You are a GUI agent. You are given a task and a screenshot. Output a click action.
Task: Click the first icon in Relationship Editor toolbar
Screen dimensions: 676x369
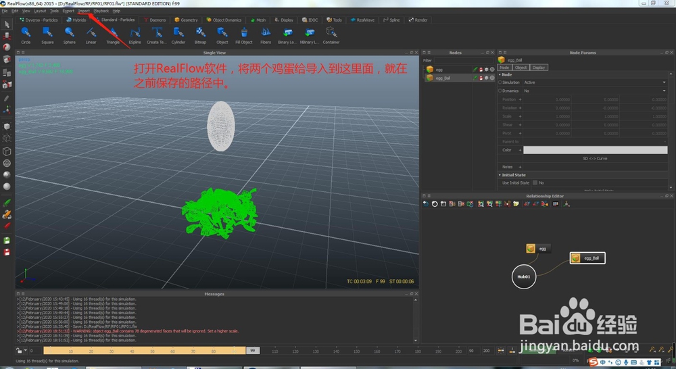pyautogui.click(x=426, y=204)
